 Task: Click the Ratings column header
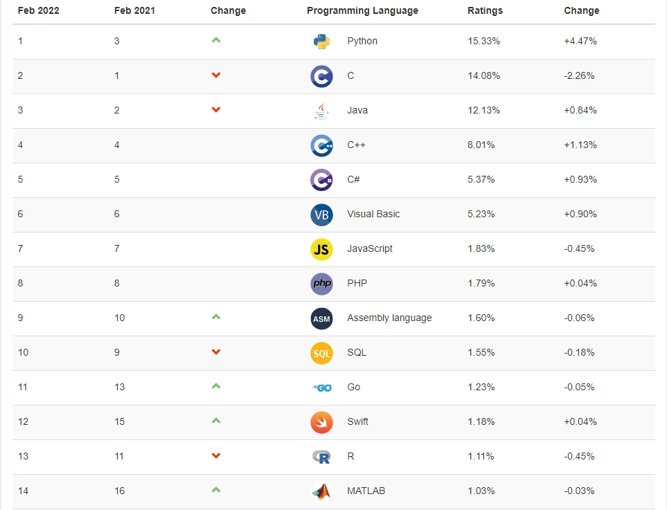[485, 10]
